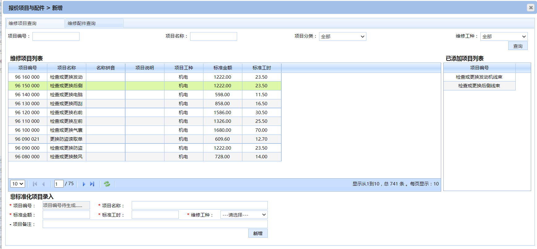Sort by 项目编号 column header in repair list

tap(28, 68)
